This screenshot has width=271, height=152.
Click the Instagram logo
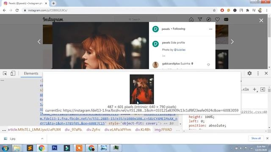(53, 19)
